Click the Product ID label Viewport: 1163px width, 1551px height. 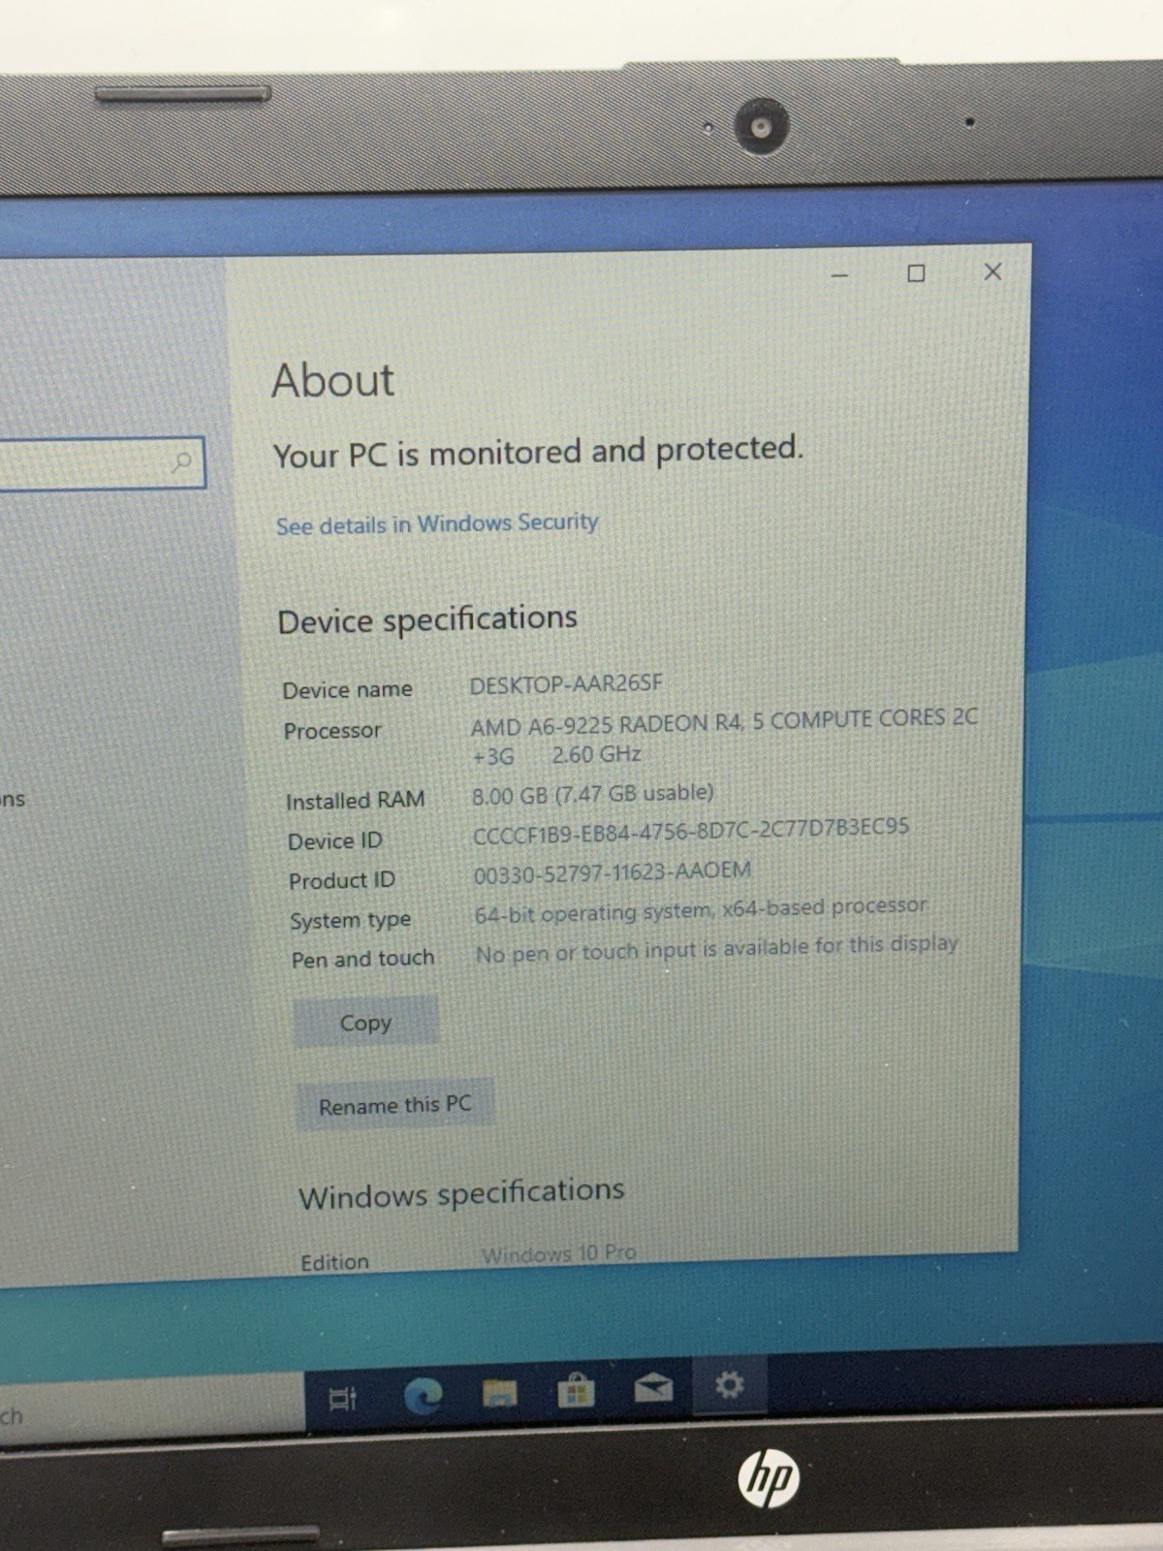pyautogui.click(x=341, y=881)
